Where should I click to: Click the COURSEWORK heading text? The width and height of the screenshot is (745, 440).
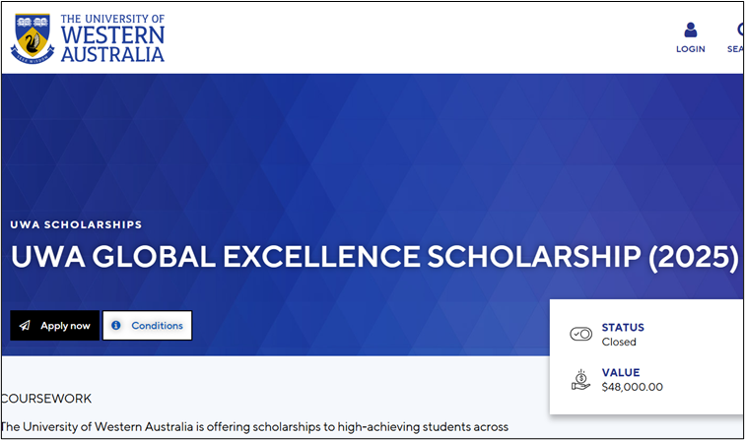pos(46,399)
